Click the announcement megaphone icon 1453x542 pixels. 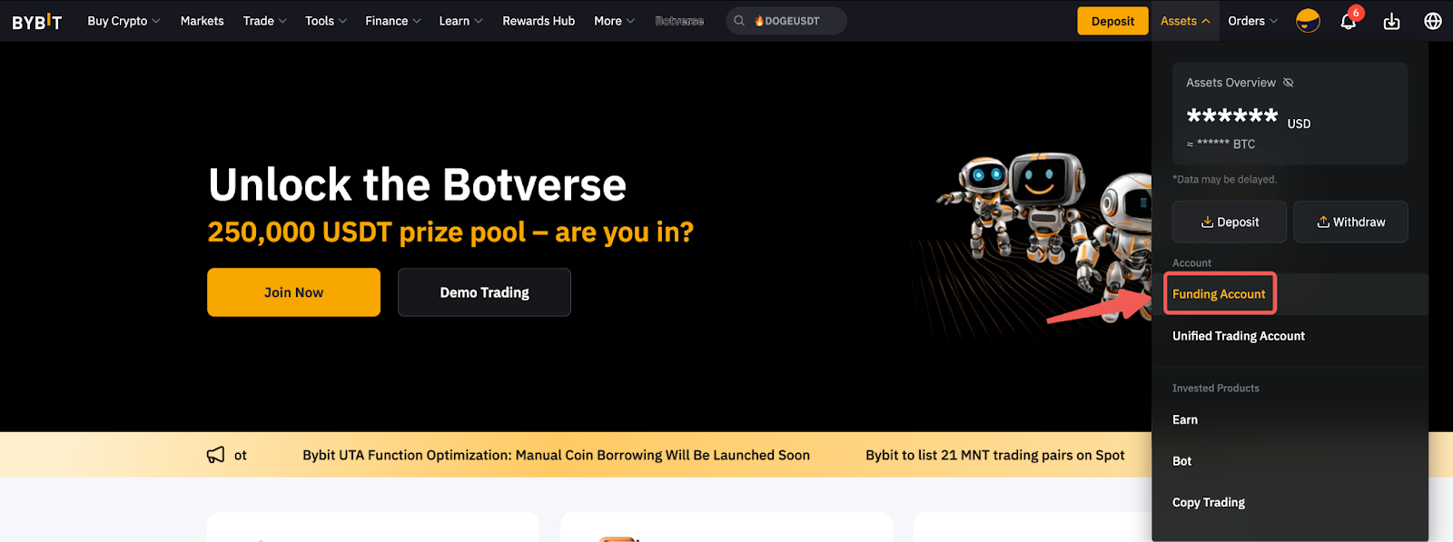coord(215,455)
